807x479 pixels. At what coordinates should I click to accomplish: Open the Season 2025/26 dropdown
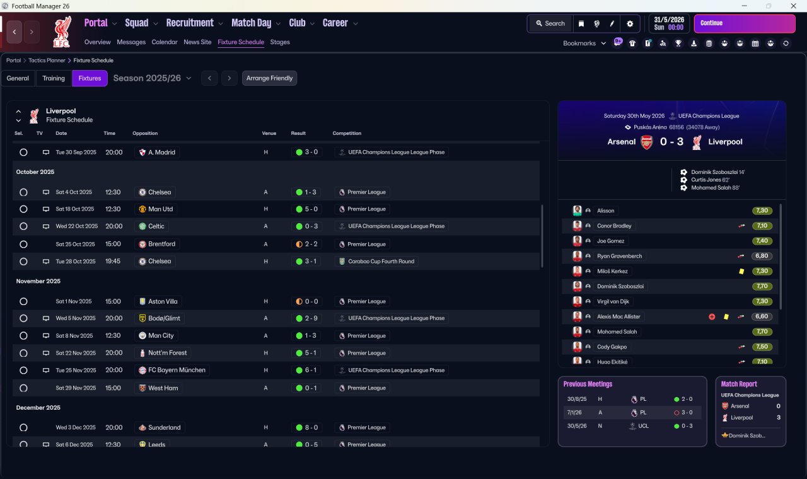153,78
